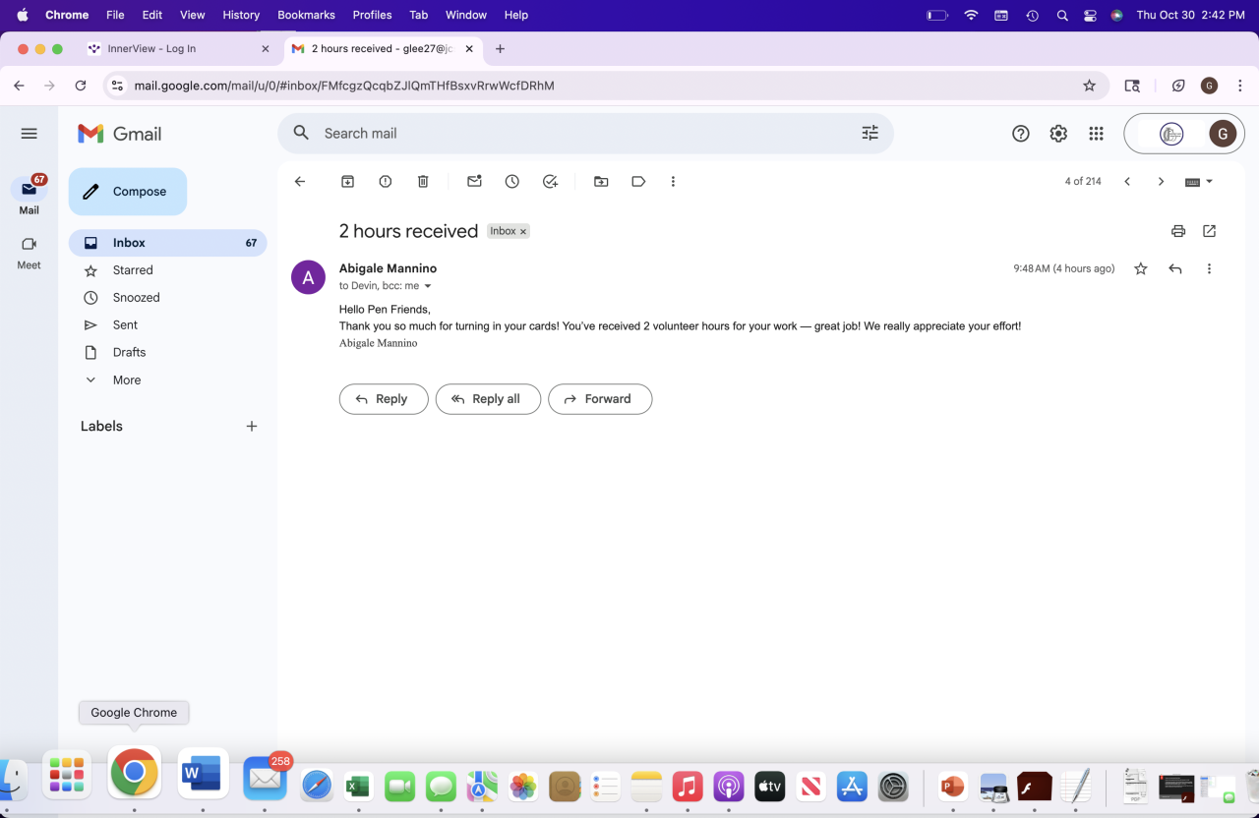
Task: Open more options in email toolbar
Action: tap(673, 182)
